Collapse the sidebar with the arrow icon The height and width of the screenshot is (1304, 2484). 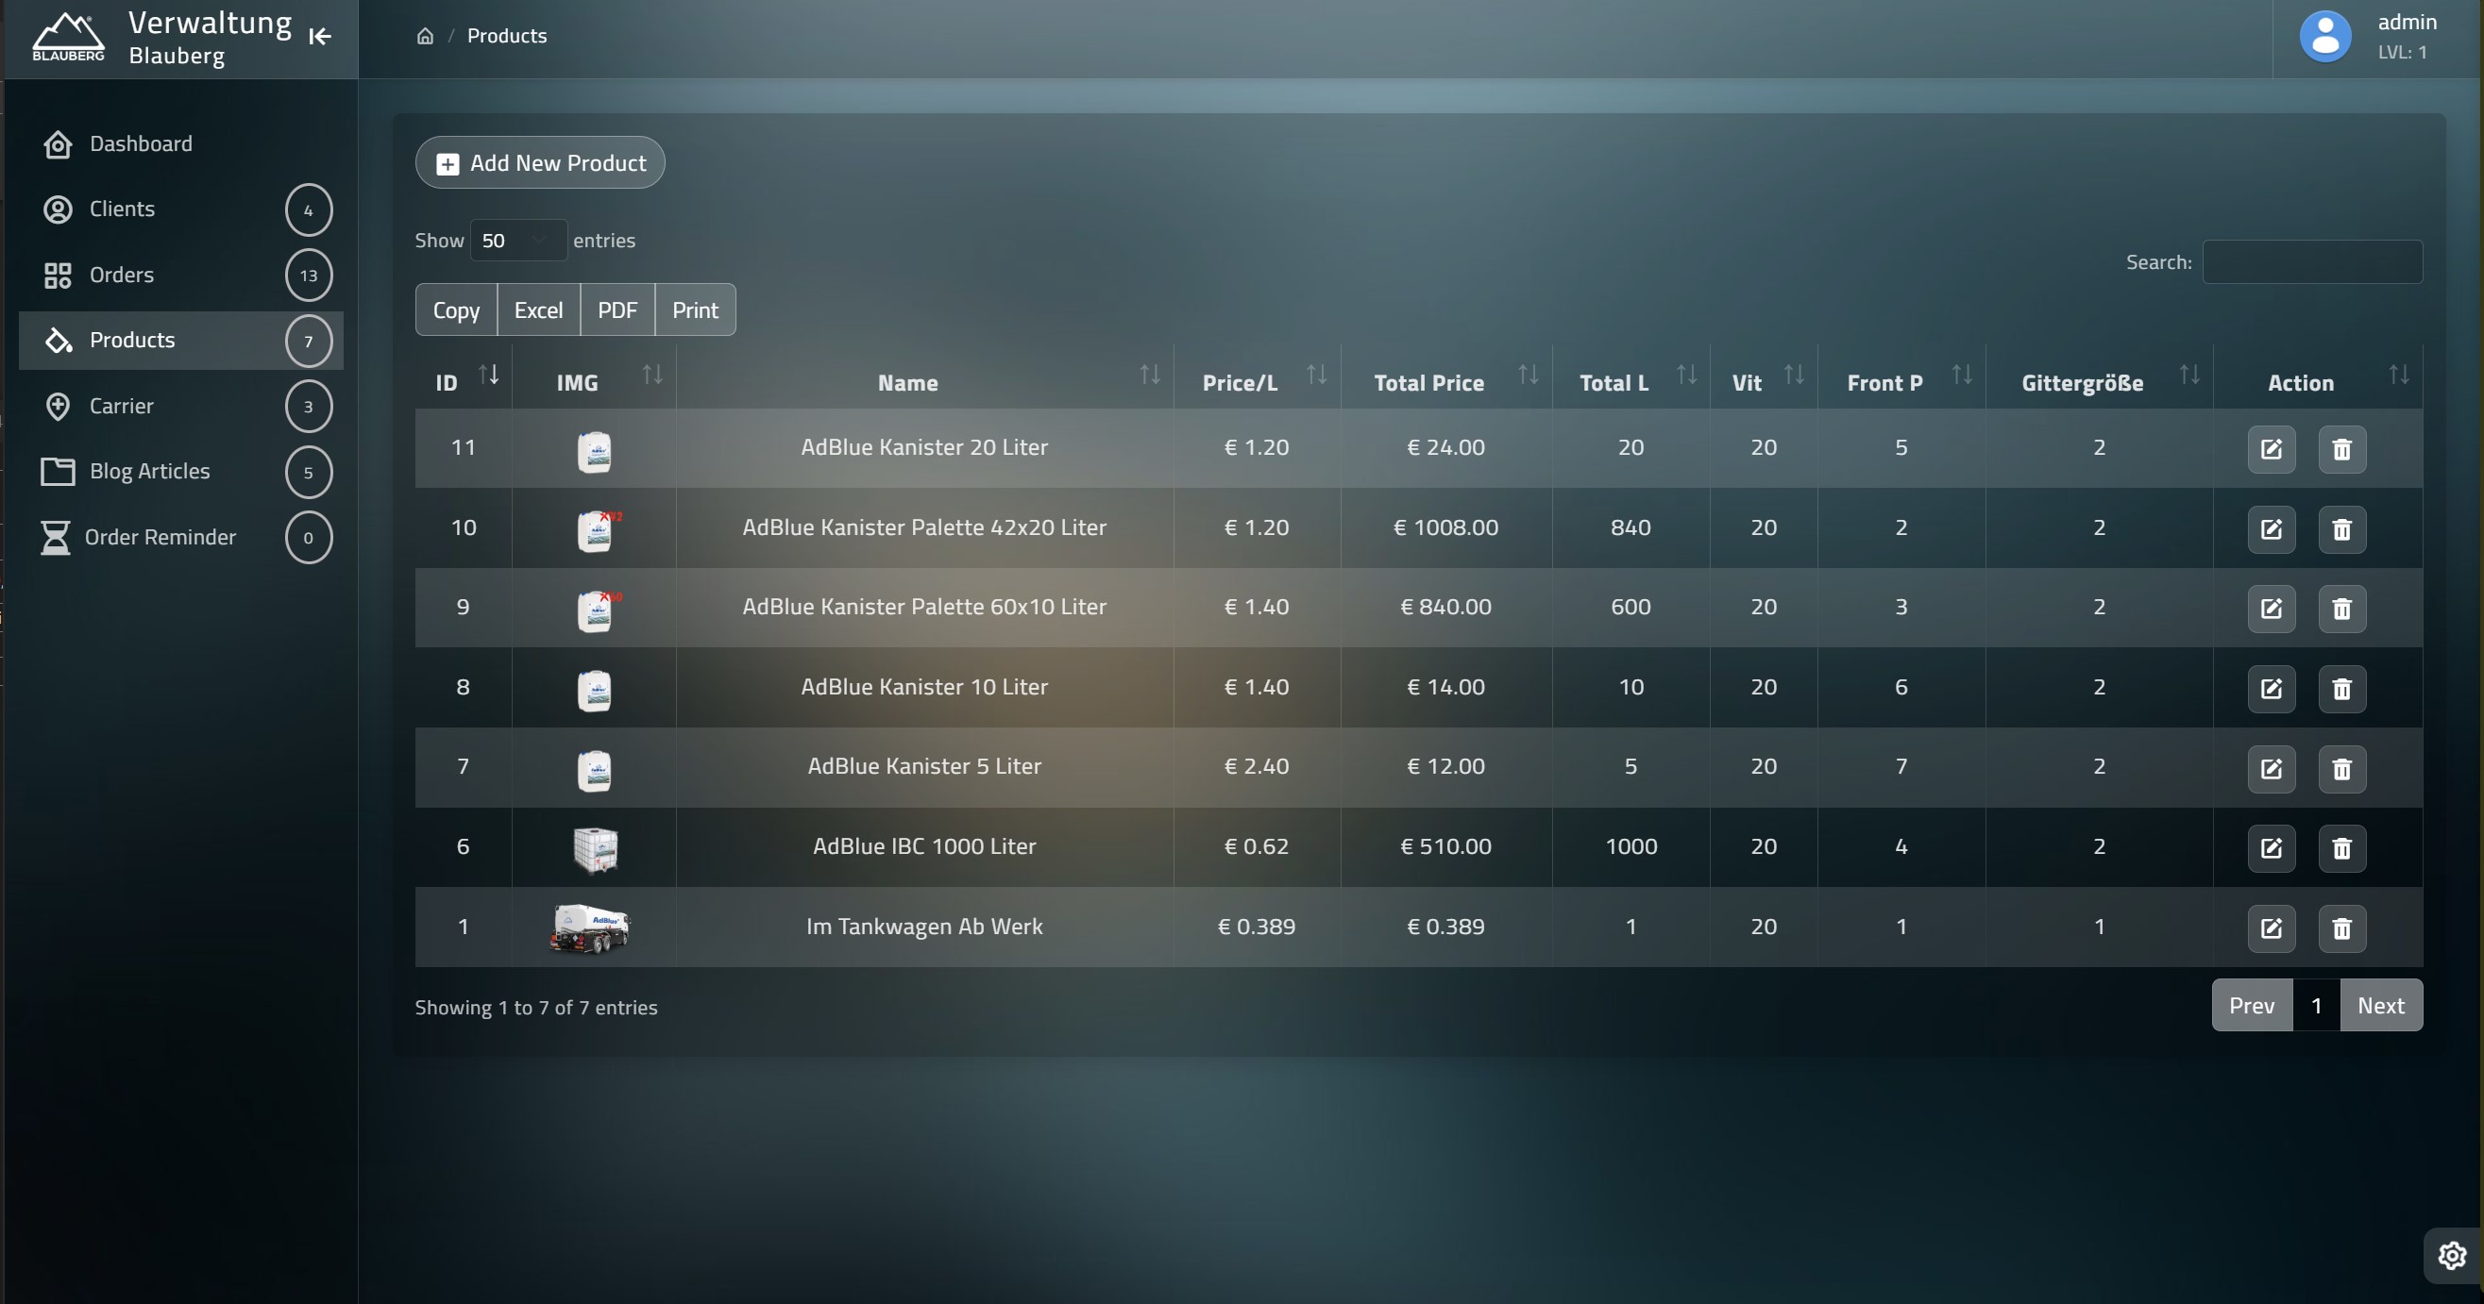320,37
